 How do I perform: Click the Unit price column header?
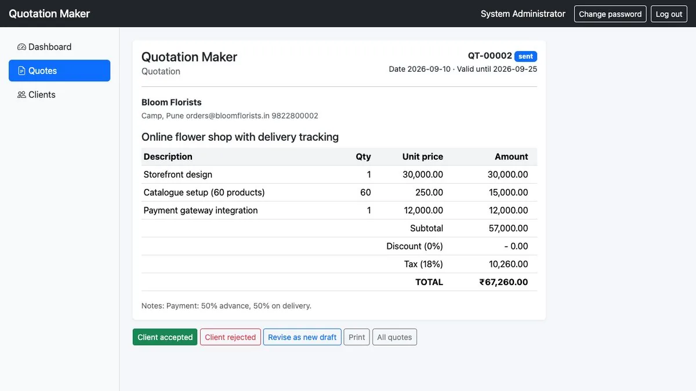(423, 156)
